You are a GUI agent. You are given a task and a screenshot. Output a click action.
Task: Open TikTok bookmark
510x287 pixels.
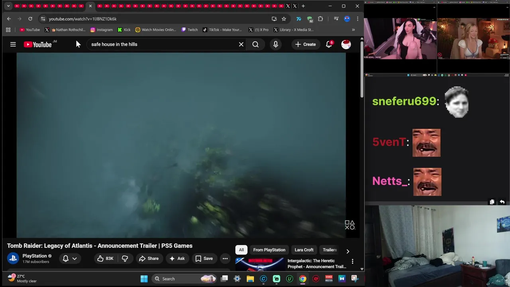[222, 29]
